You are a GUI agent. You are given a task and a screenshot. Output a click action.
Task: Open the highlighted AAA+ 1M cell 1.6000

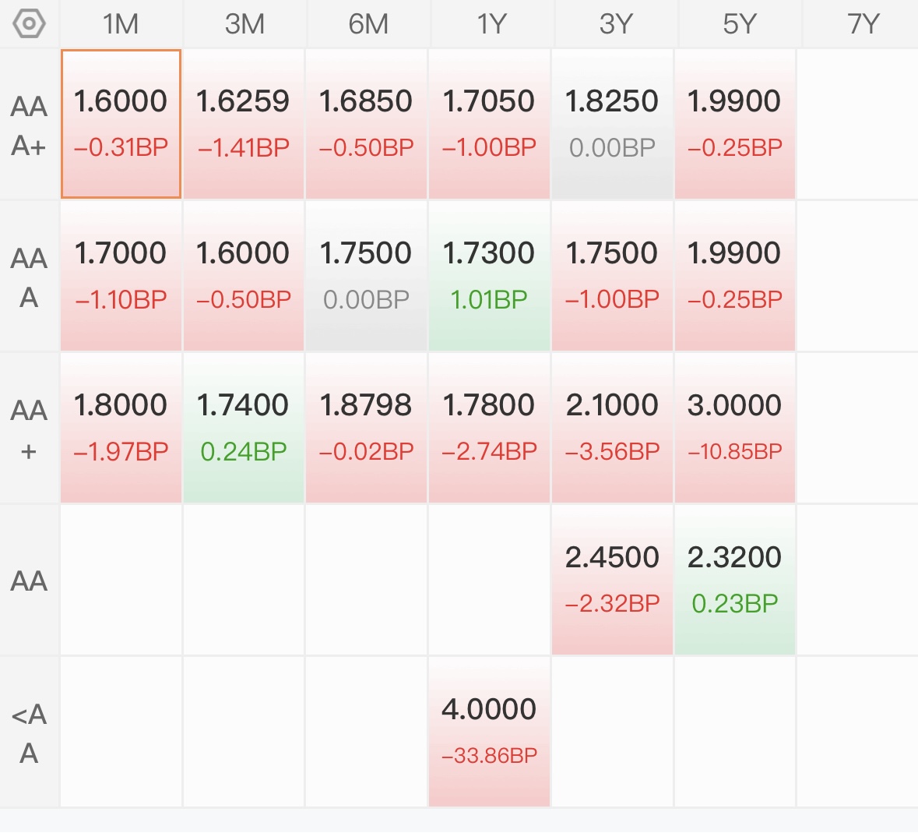pyautogui.click(x=121, y=124)
